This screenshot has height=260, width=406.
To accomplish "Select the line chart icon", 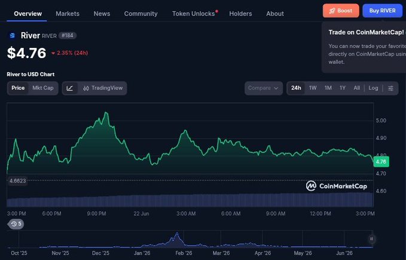I will (x=70, y=88).
